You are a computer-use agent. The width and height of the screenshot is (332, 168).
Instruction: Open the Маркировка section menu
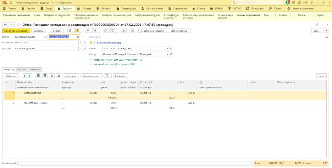[255, 9]
